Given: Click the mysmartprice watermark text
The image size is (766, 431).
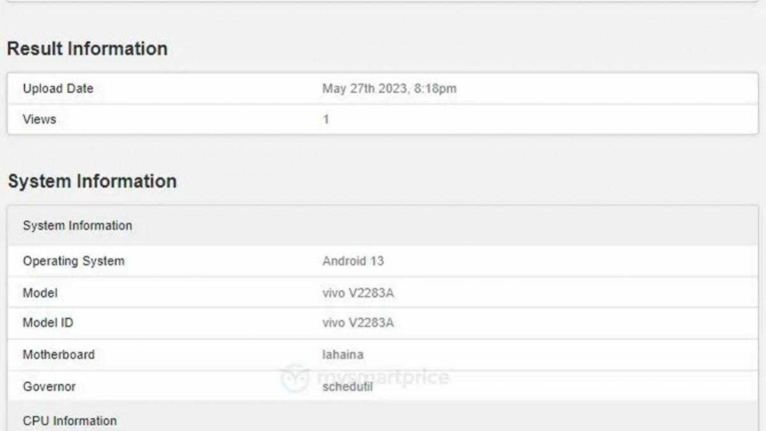Looking at the screenshot, I should click(383, 377).
